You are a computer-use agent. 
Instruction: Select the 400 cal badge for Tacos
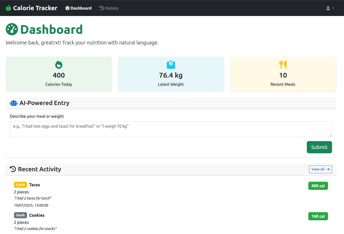[x=318, y=186]
